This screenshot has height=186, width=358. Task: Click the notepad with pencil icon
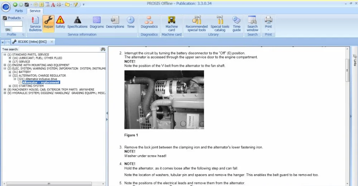pyautogui.click(x=76, y=5)
